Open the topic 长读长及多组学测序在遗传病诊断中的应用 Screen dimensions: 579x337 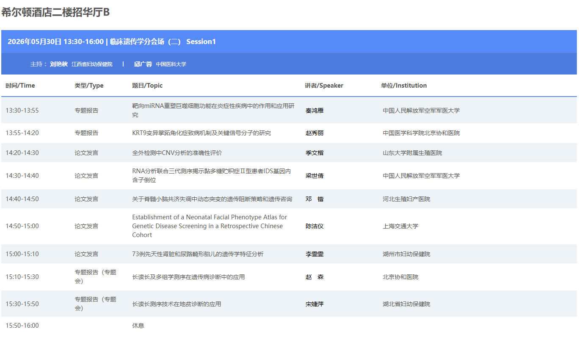click(x=188, y=277)
